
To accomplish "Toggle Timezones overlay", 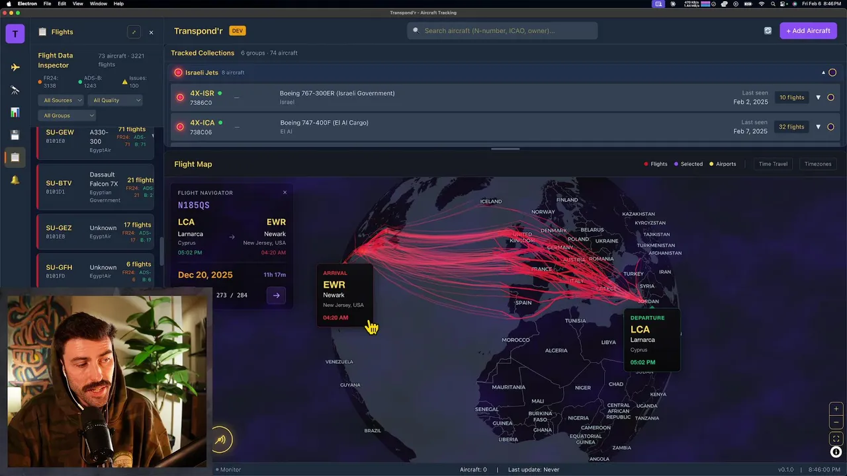I will click(x=818, y=164).
